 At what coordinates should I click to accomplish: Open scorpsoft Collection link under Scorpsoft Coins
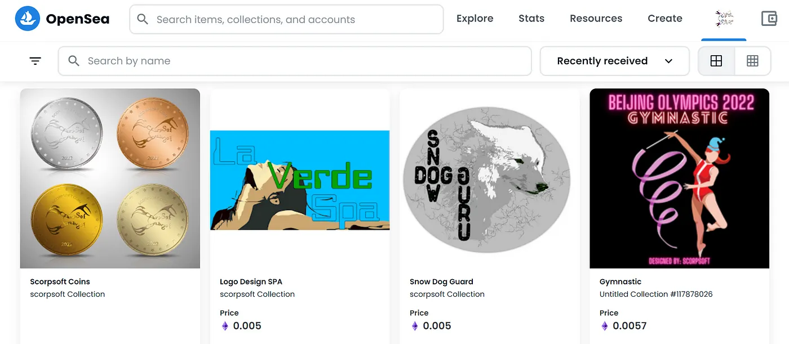(68, 294)
